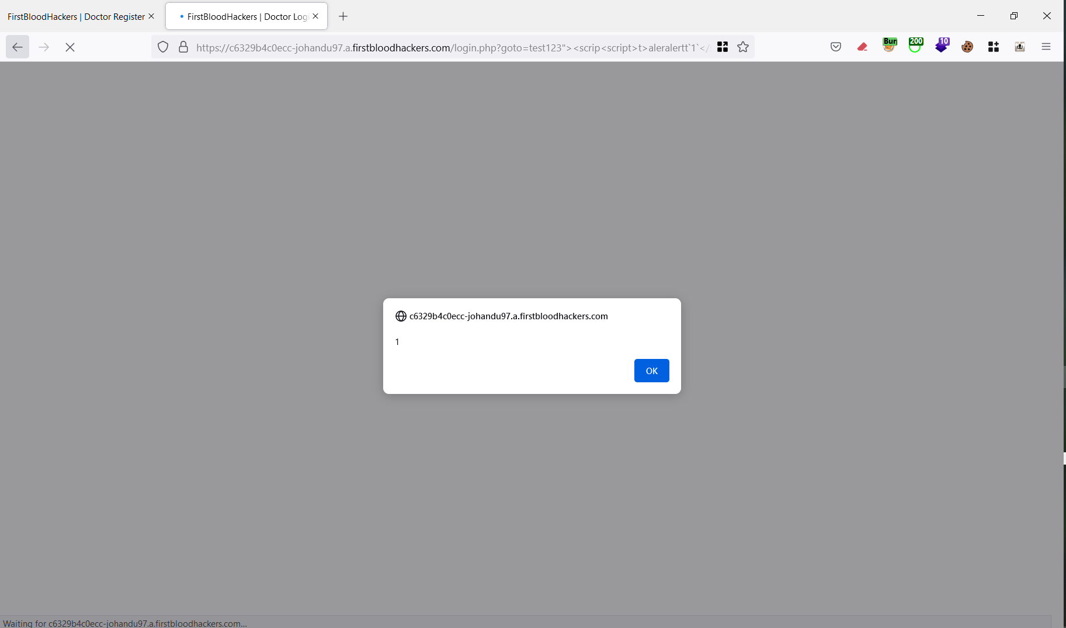Open tracking protection shield icon

tap(163, 47)
